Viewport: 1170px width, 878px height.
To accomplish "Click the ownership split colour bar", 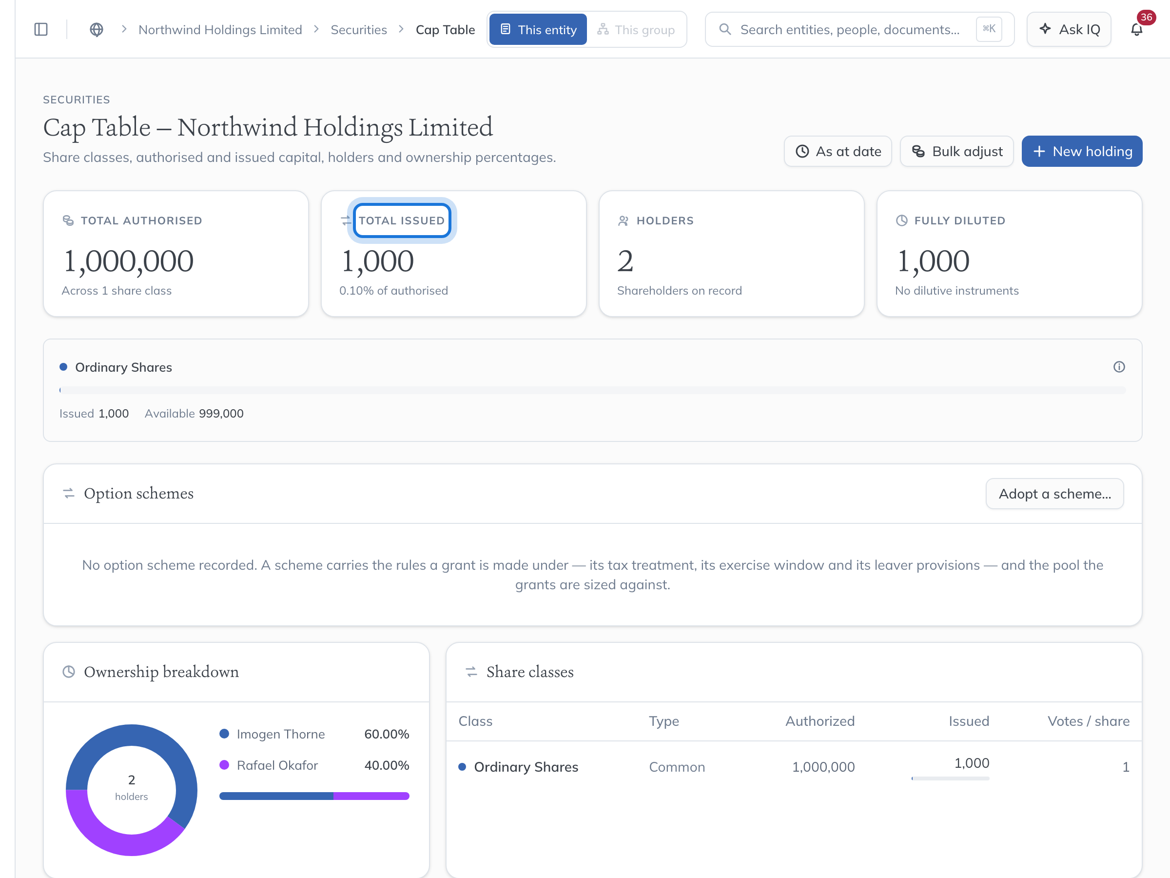I will coord(314,796).
